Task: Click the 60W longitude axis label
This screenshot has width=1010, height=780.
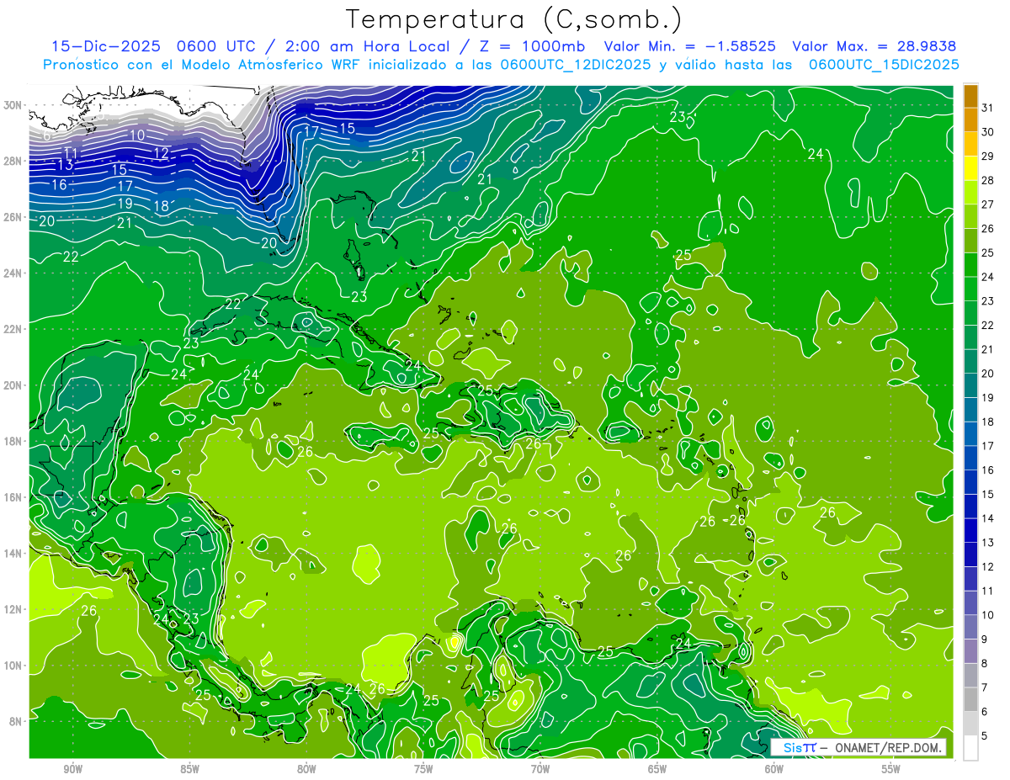Action: point(774,770)
